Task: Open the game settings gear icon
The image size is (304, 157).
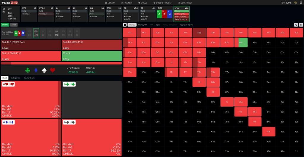Action: tap(4, 9)
